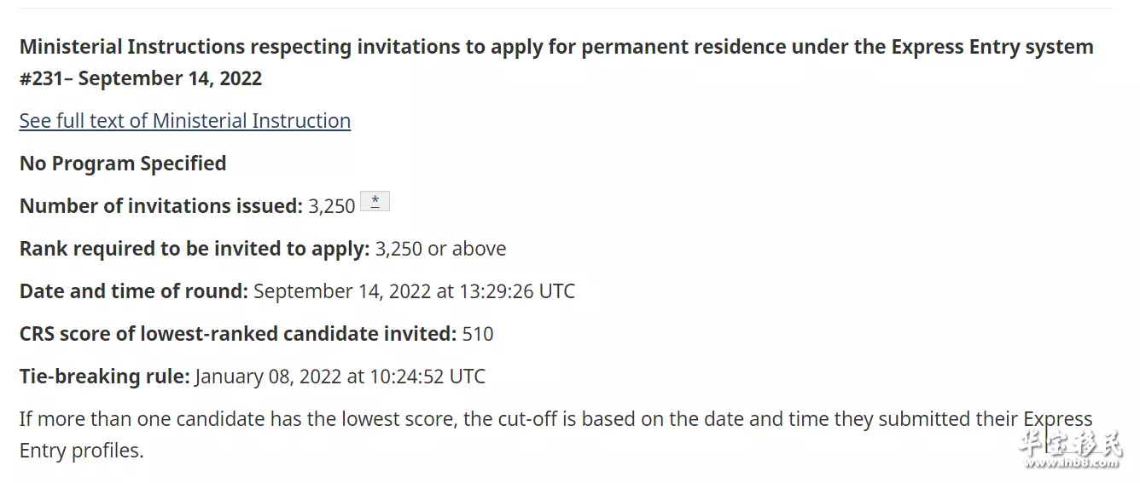The width and height of the screenshot is (1140, 483).
Task: Click the watermark website URL under the logo
Action: (x=1072, y=464)
